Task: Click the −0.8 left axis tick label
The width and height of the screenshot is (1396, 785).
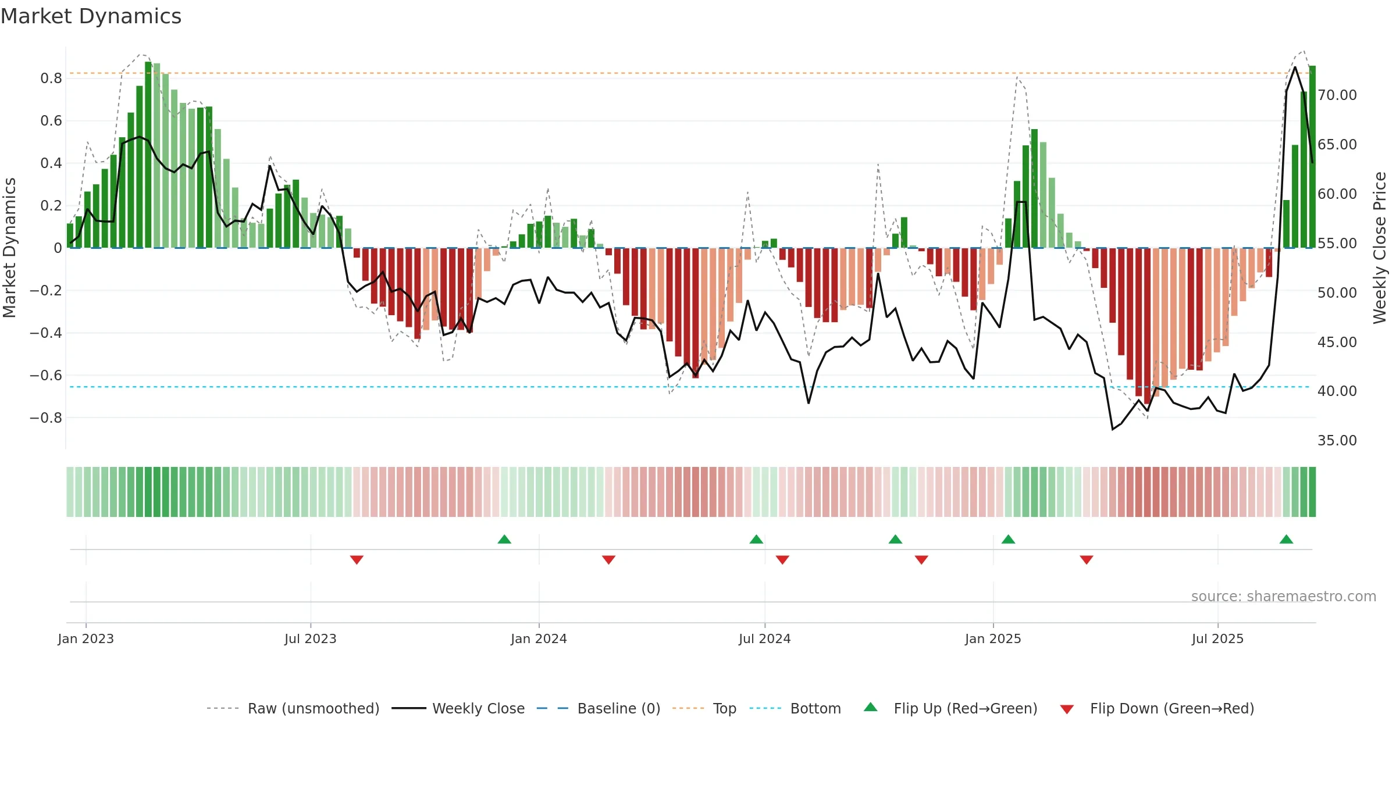Action: (x=45, y=418)
